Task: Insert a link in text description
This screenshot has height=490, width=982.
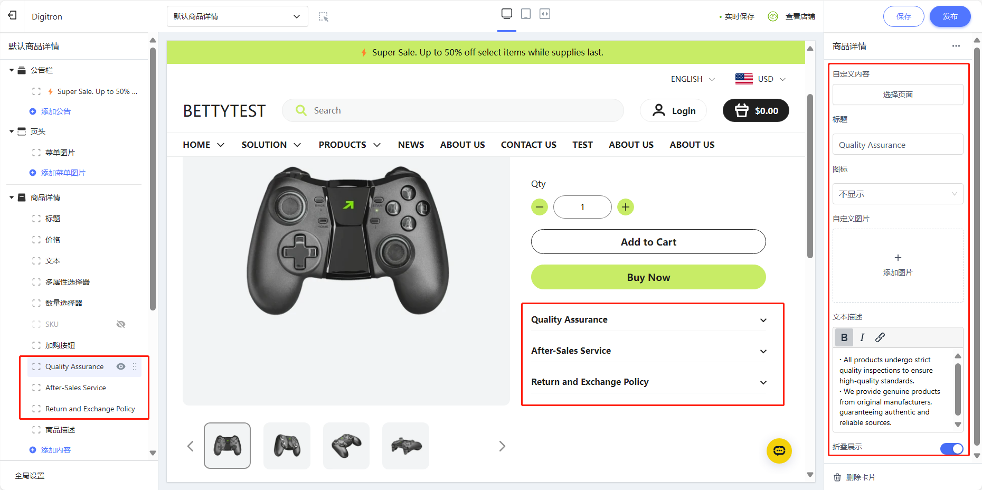Action: point(880,337)
